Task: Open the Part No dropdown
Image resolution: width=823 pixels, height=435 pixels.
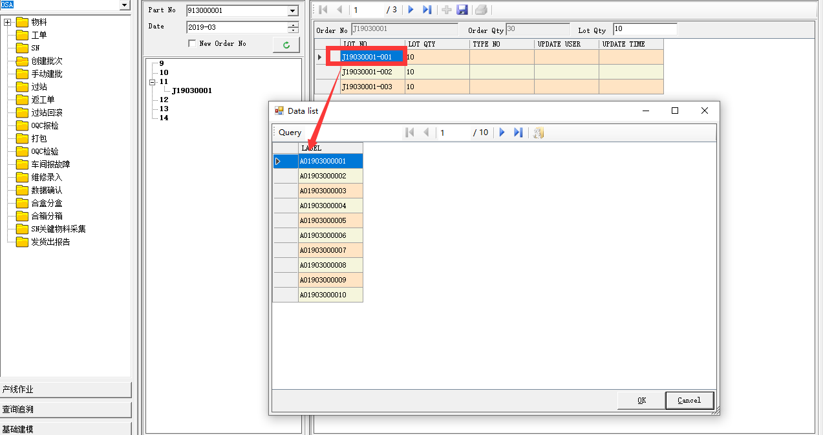Action: (x=292, y=11)
